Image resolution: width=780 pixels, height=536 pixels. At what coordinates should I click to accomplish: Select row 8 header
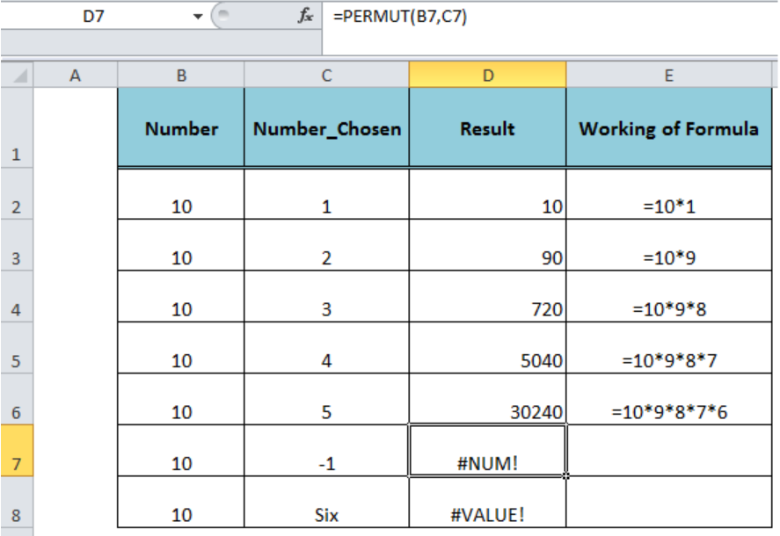[17, 503]
